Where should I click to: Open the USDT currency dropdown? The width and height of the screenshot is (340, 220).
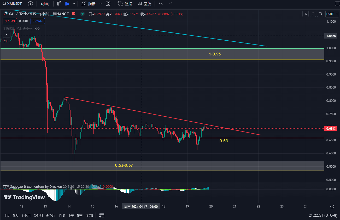(332, 14)
